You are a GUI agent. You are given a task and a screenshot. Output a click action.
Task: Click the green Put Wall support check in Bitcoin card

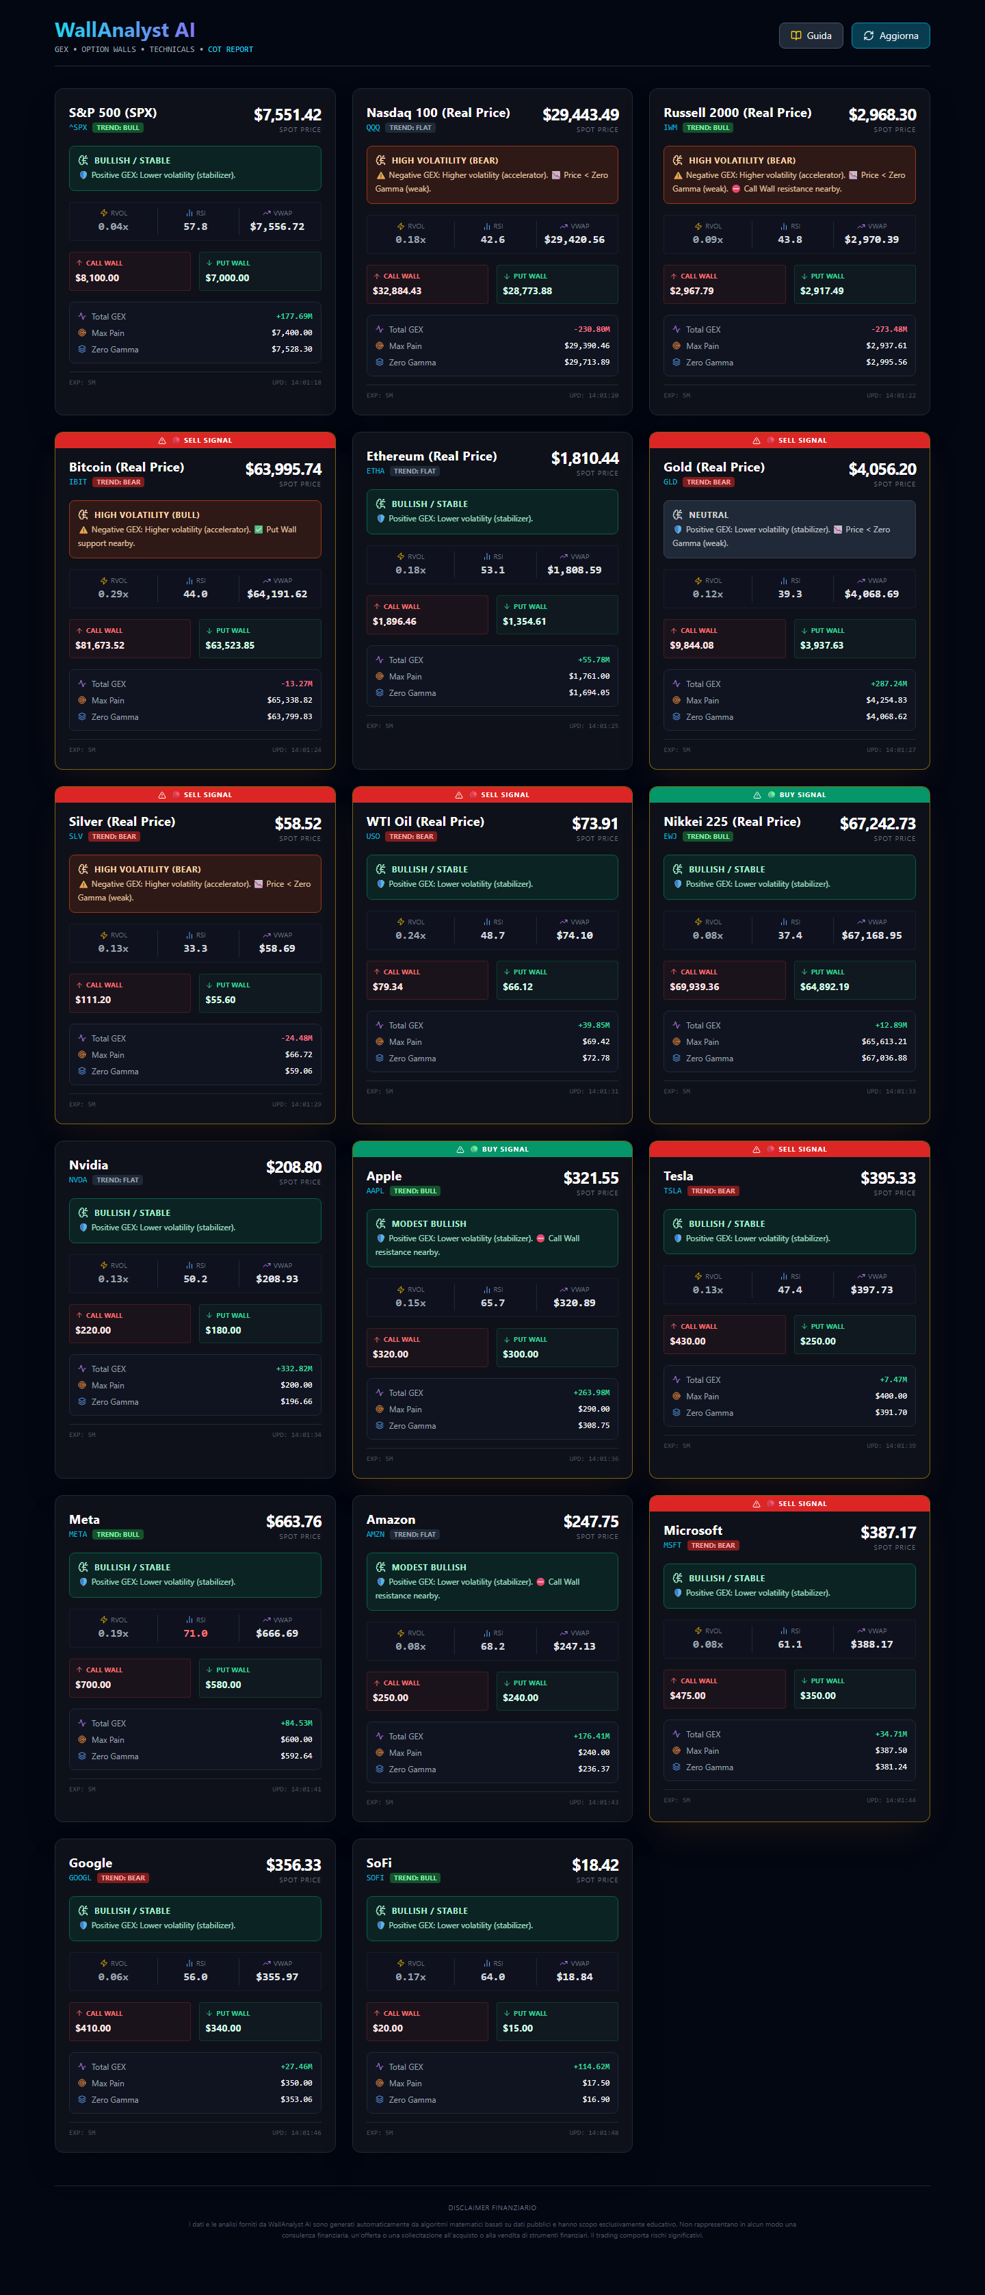point(259,530)
